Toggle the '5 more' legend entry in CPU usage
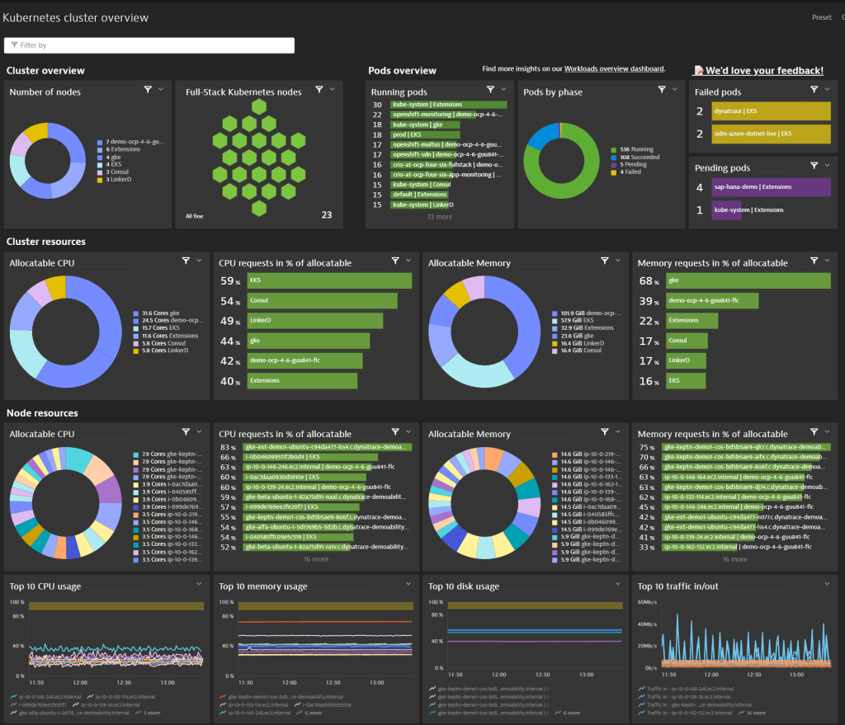 click(153, 713)
